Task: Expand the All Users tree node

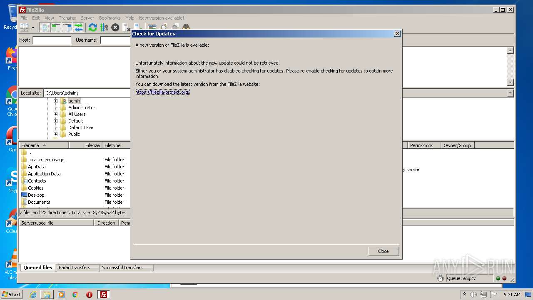Action: (55, 114)
